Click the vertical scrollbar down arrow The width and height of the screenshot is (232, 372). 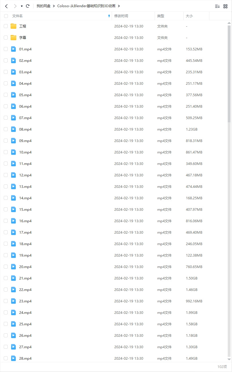(x=229, y=359)
